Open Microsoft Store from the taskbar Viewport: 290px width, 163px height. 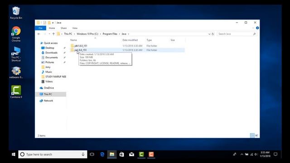pyautogui.click(x=121, y=154)
